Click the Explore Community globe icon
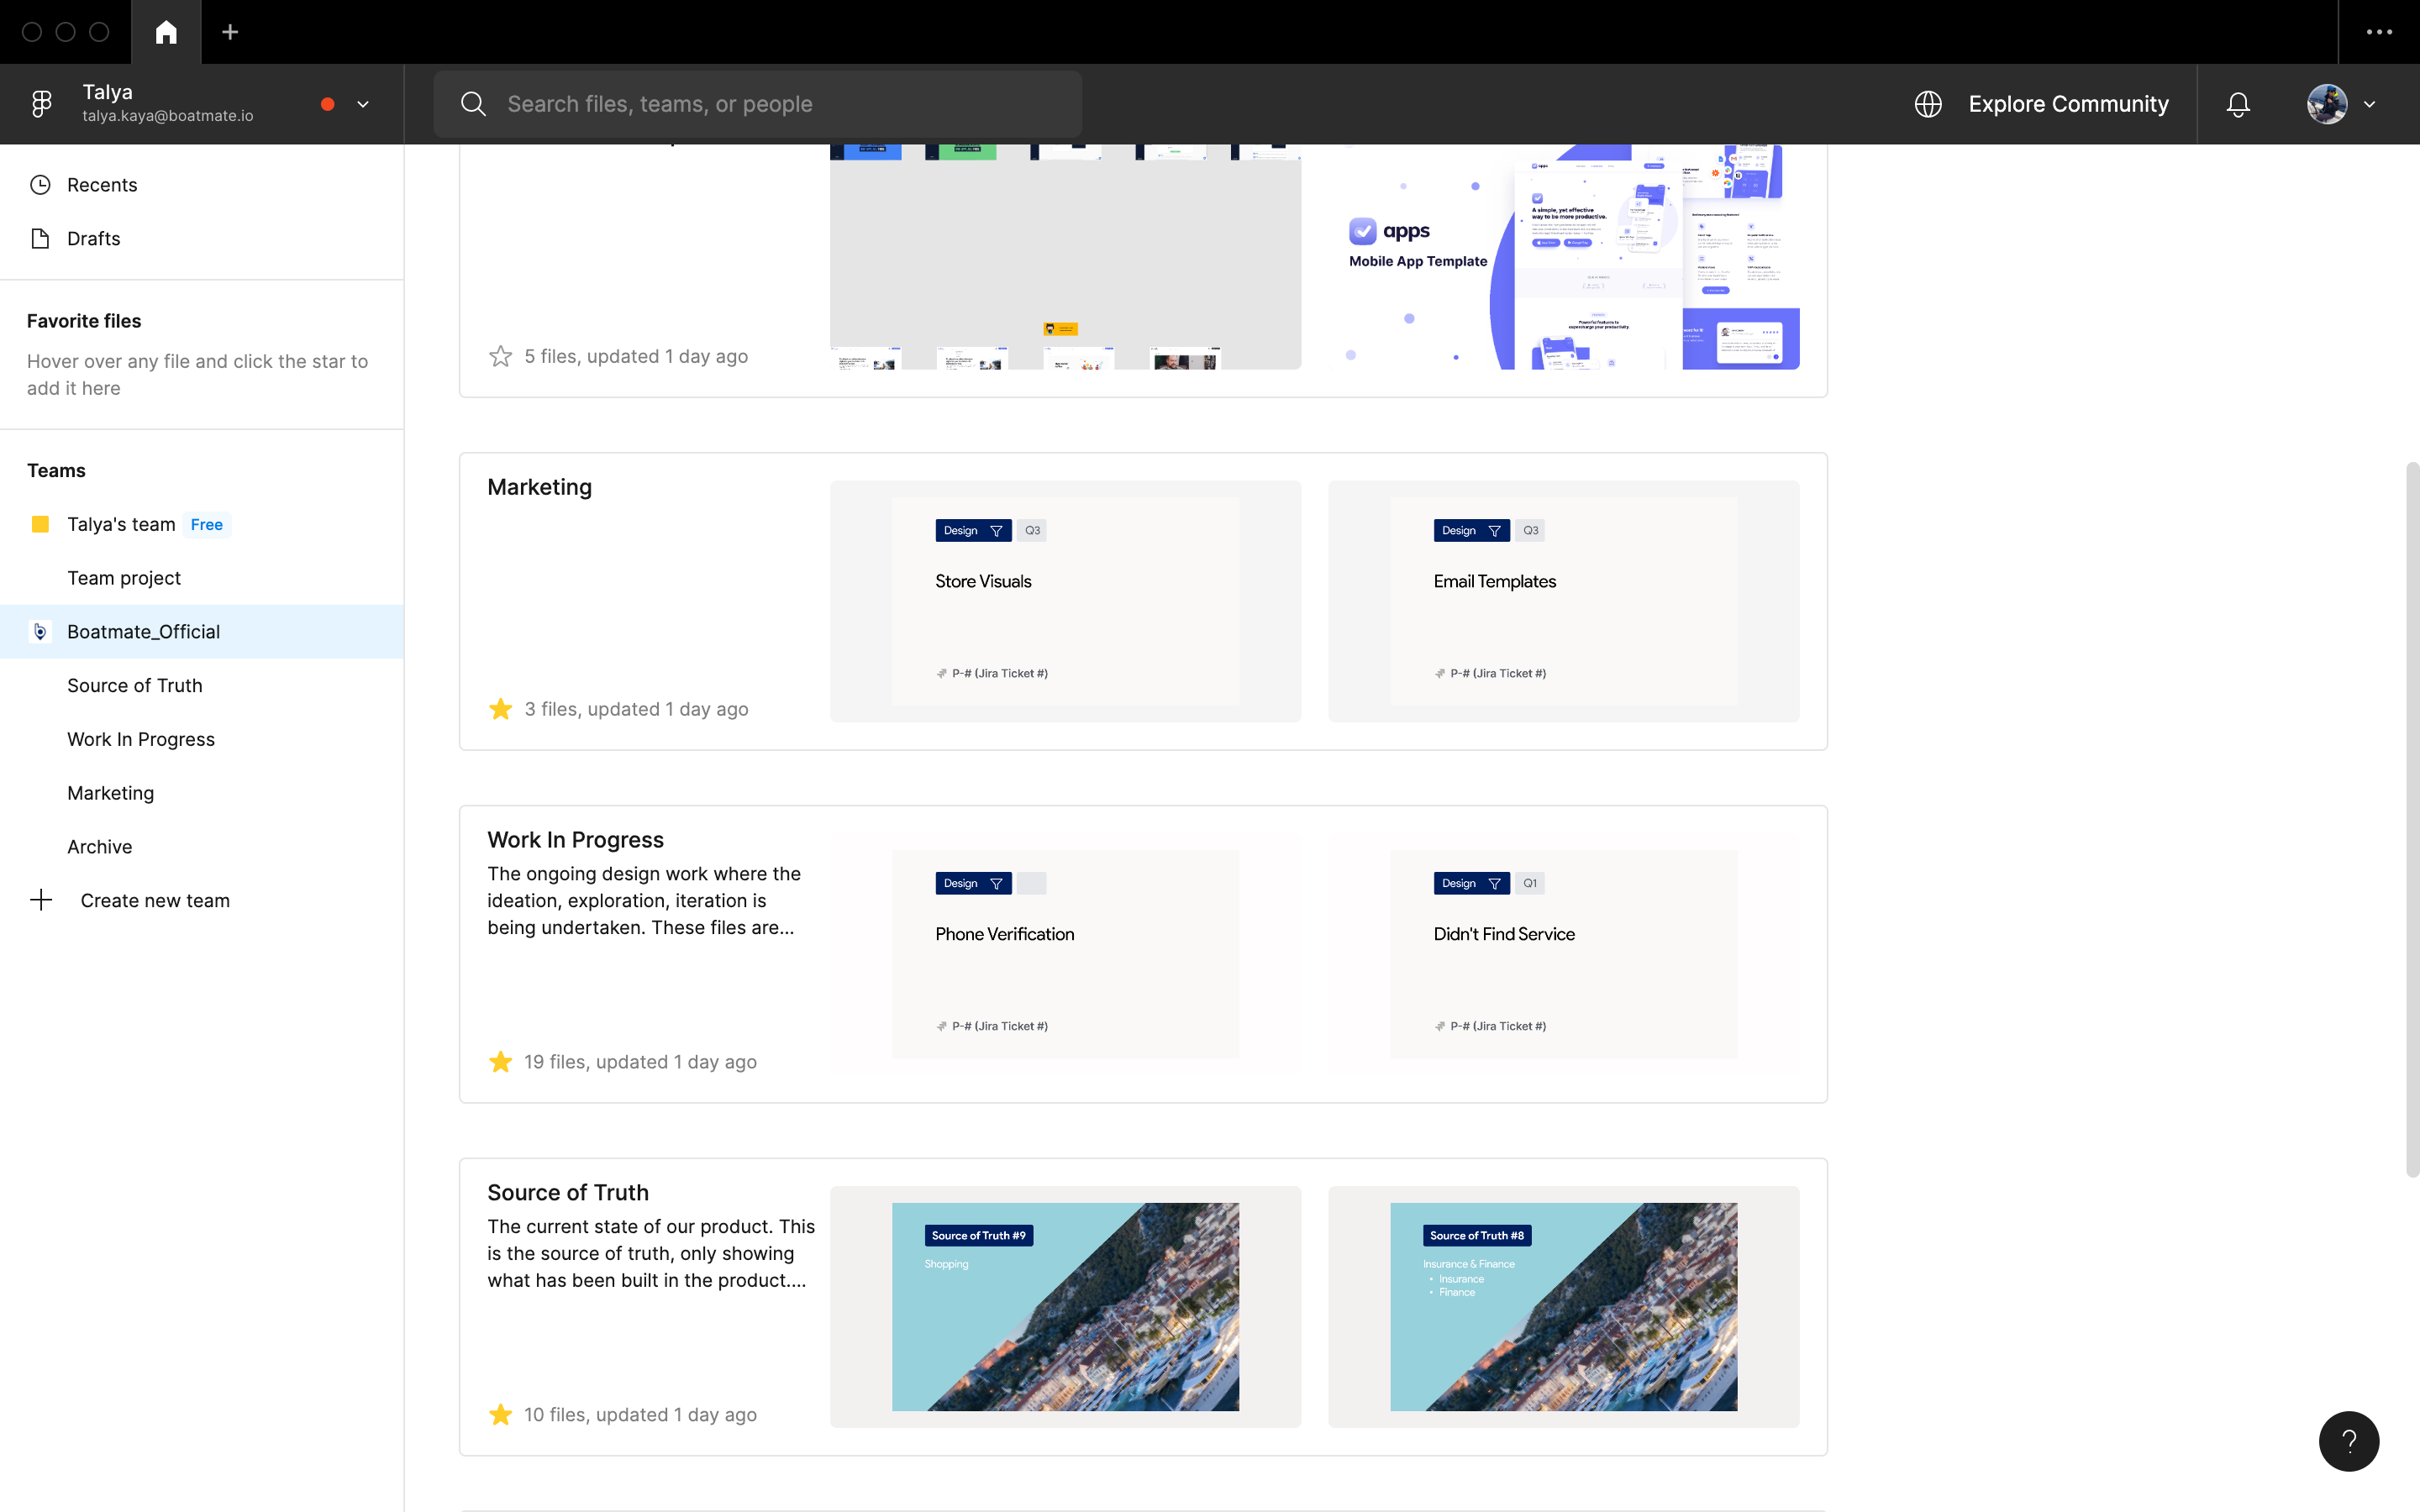Viewport: 2420px width, 1512px height. coord(1928,104)
